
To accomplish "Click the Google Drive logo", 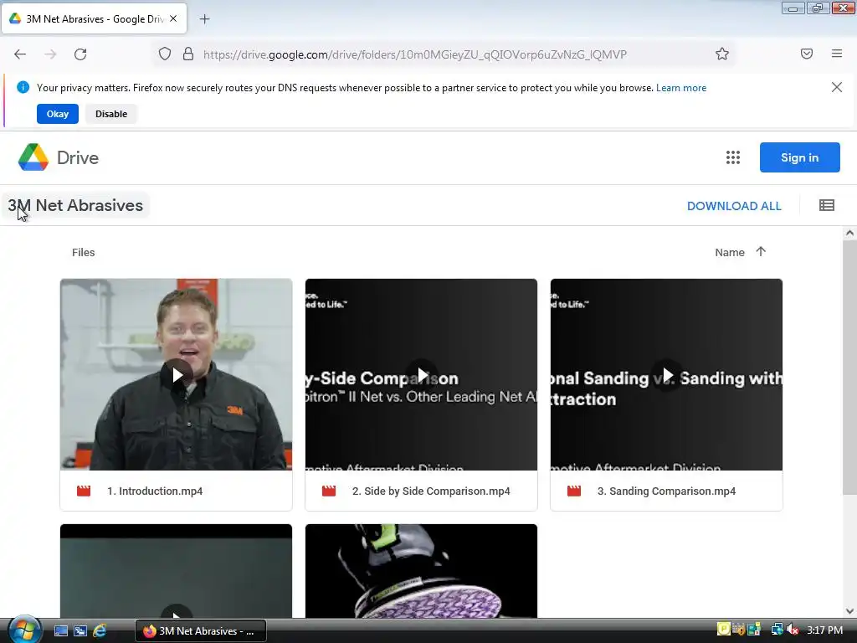I will pyautogui.click(x=33, y=157).
